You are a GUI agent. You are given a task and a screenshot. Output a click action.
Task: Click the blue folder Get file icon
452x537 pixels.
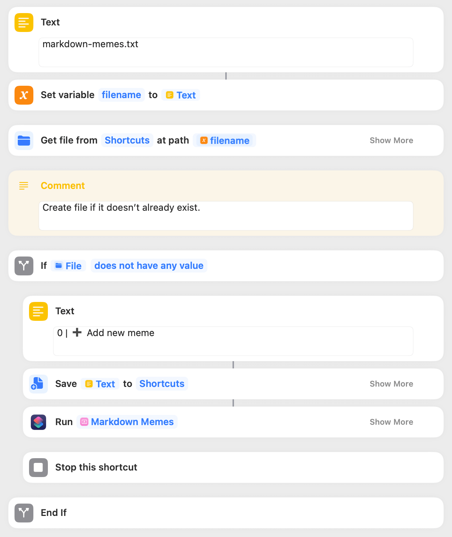[x=24, y=141]
